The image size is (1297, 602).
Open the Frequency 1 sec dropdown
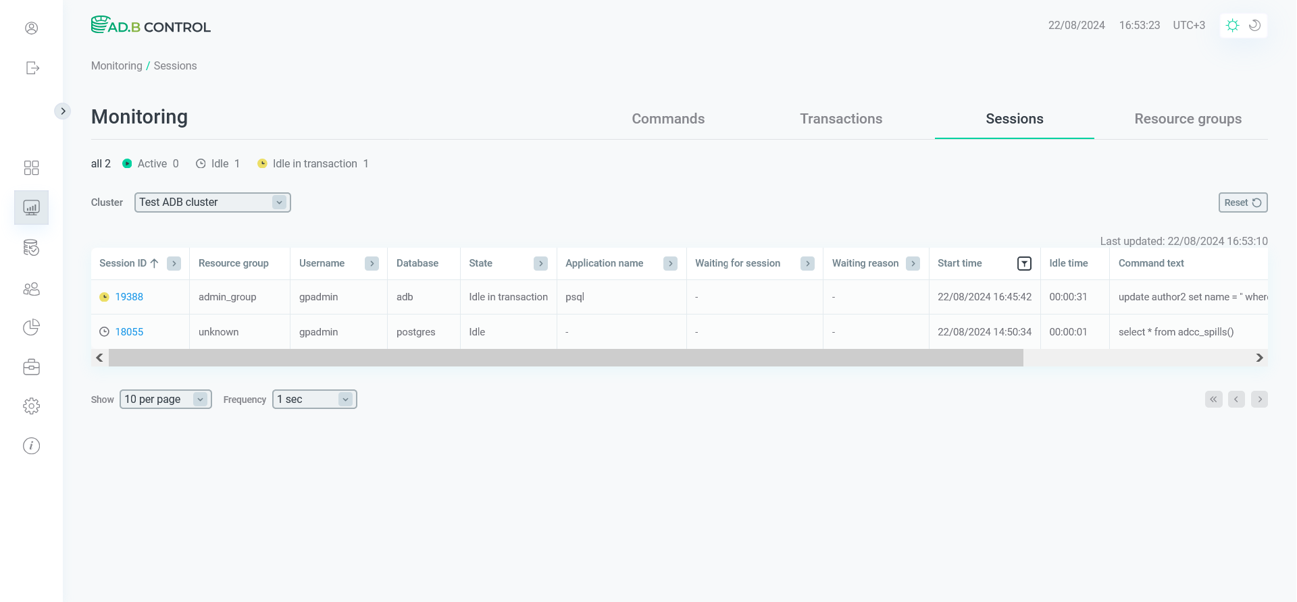click(x=314, y=400)
